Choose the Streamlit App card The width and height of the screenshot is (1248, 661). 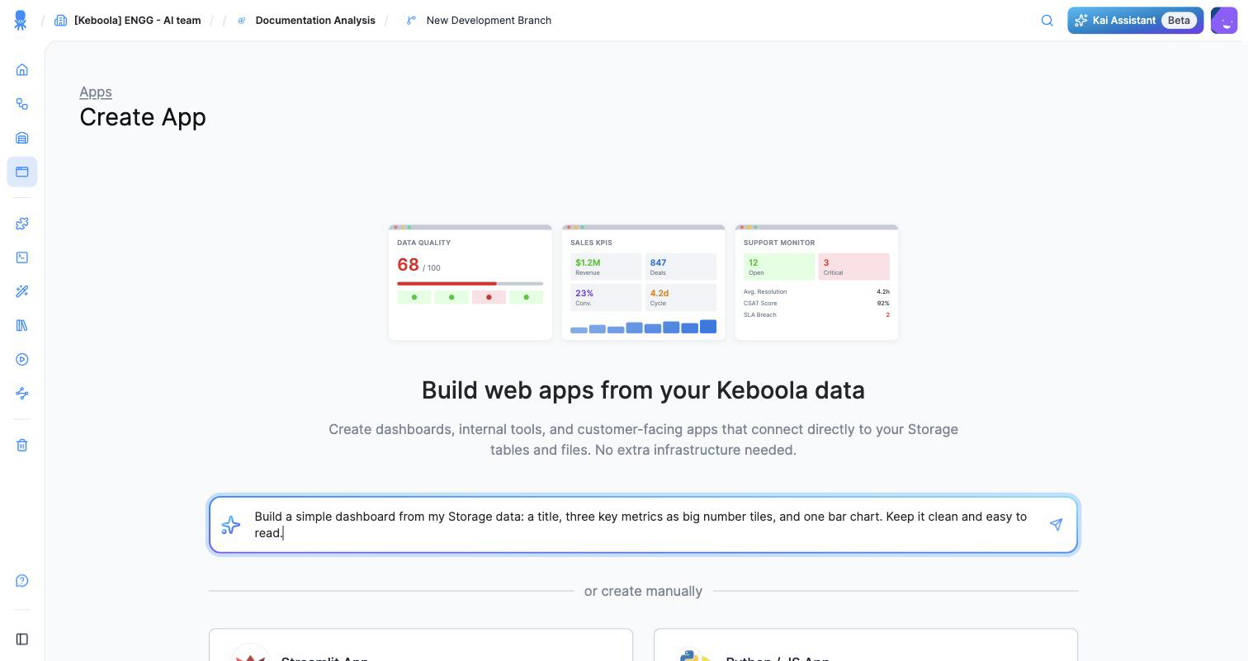coord(421,644)
